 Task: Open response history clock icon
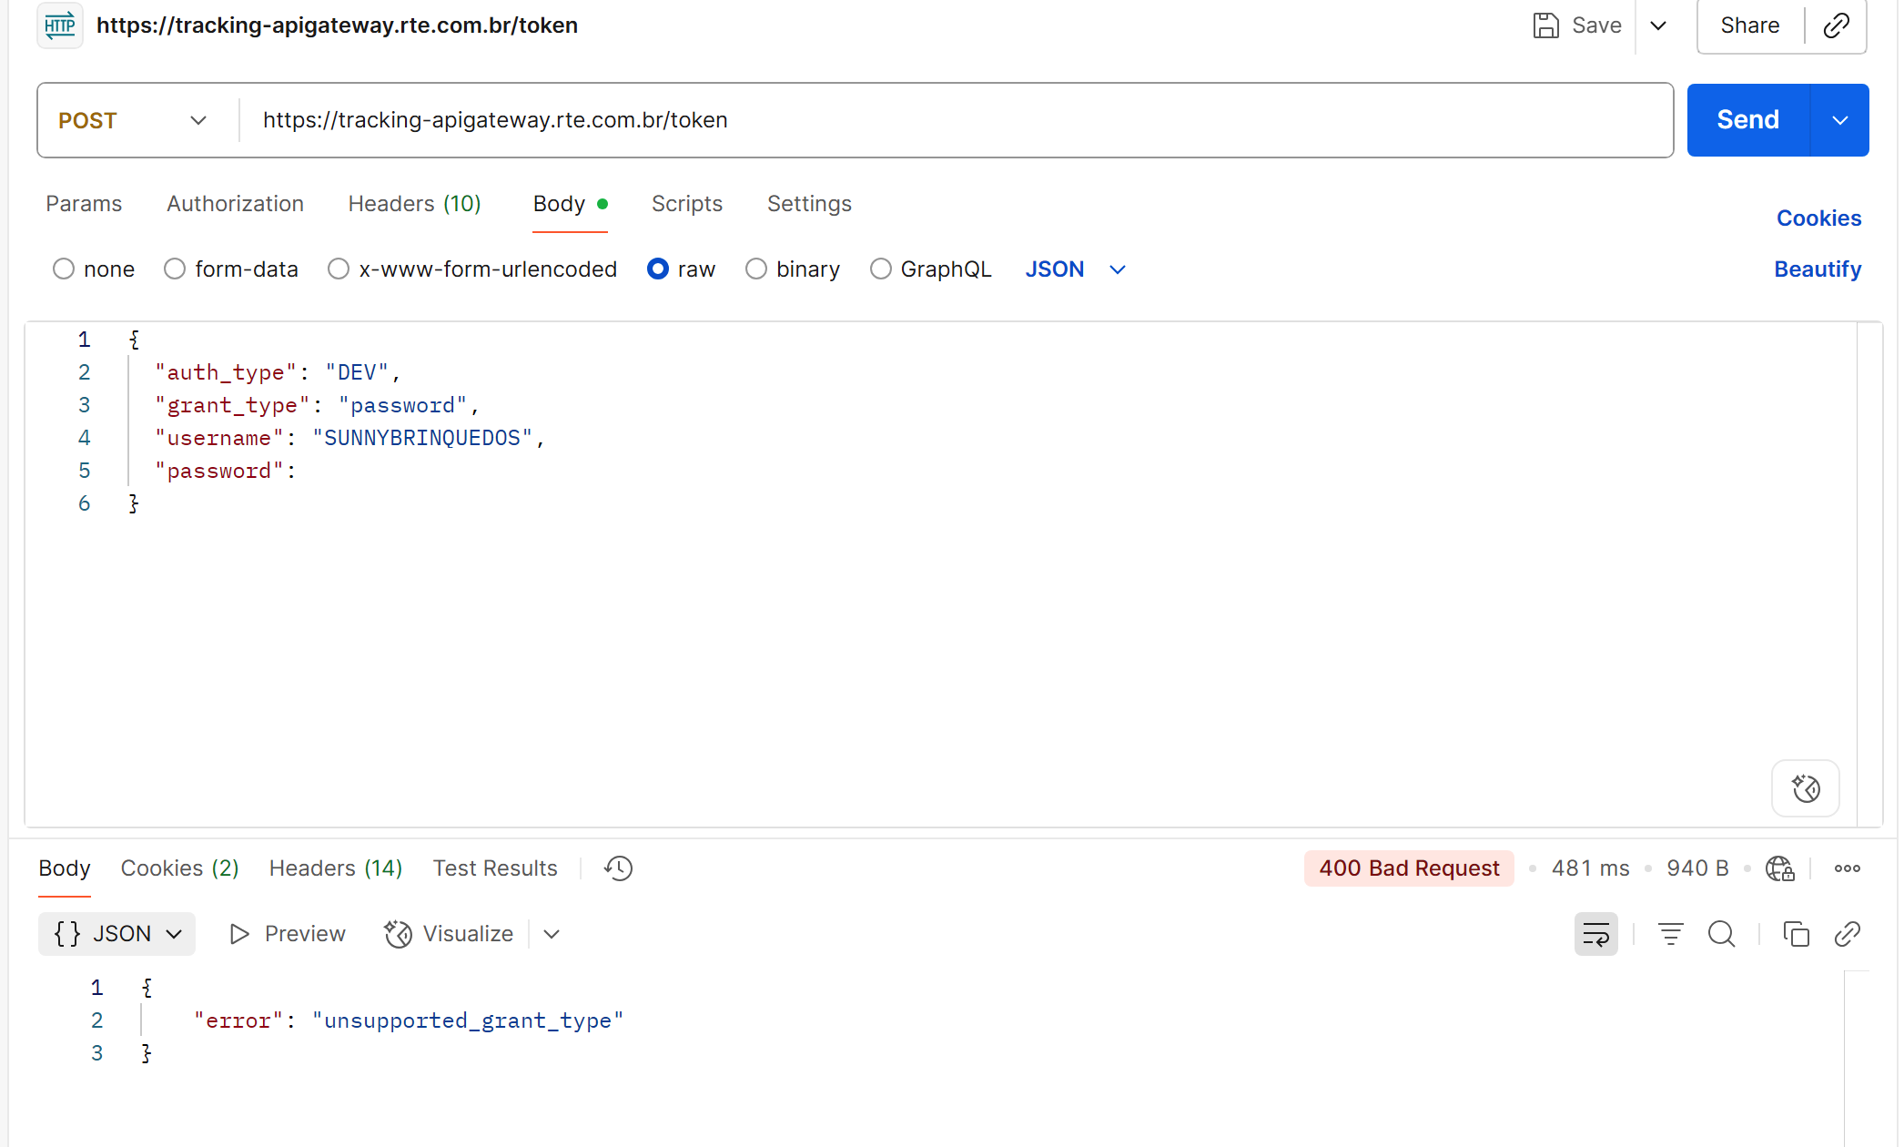point(618,868)
